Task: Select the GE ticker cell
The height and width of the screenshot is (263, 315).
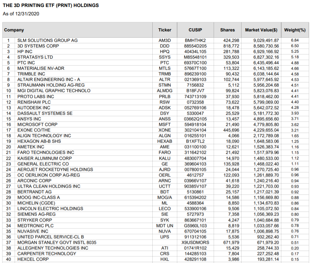Action: 165,164
